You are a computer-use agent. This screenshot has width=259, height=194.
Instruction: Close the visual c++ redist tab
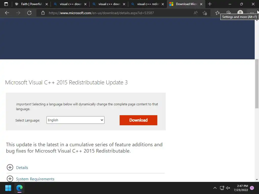(x=163, y=4)
